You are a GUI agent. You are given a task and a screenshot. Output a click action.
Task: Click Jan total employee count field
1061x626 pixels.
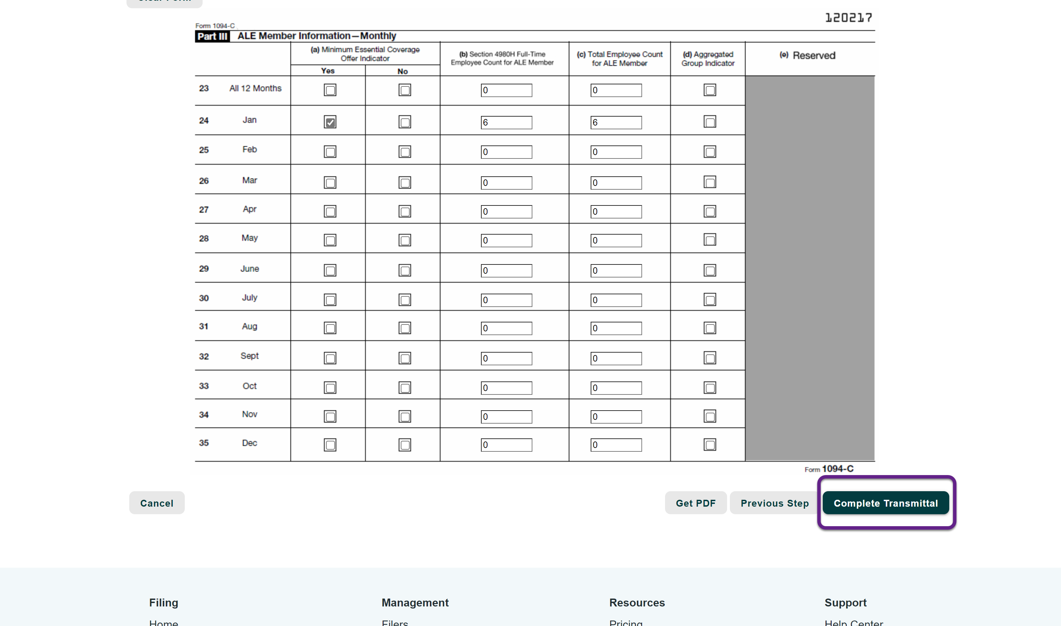[616, 122]
